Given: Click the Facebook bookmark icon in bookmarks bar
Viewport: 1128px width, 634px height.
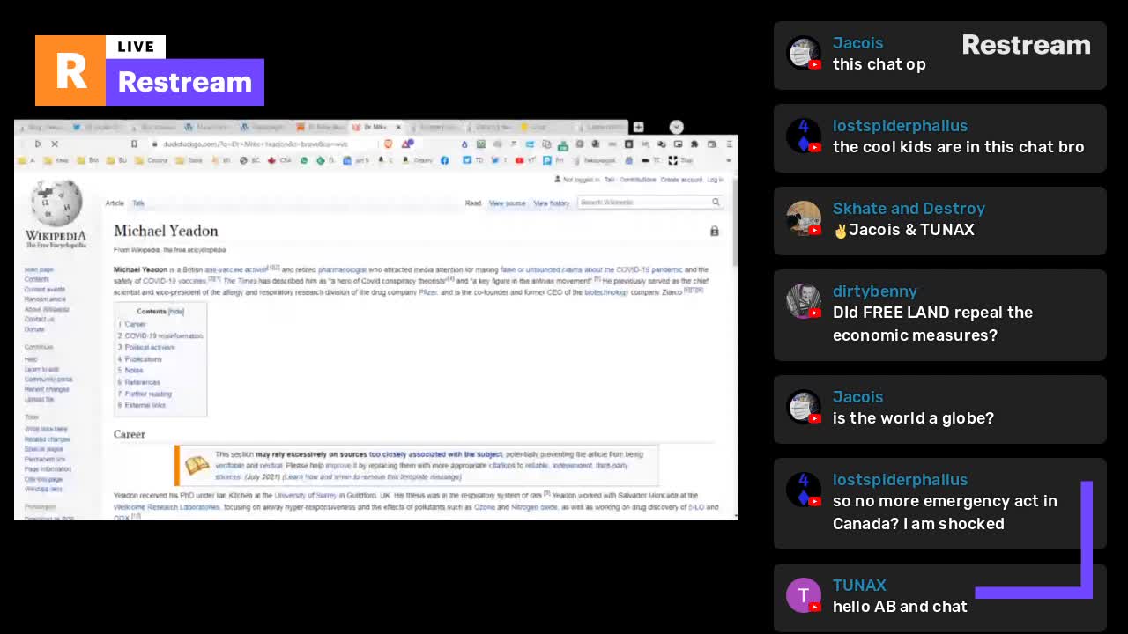Looking at the screenshot, I should (444, 160).
